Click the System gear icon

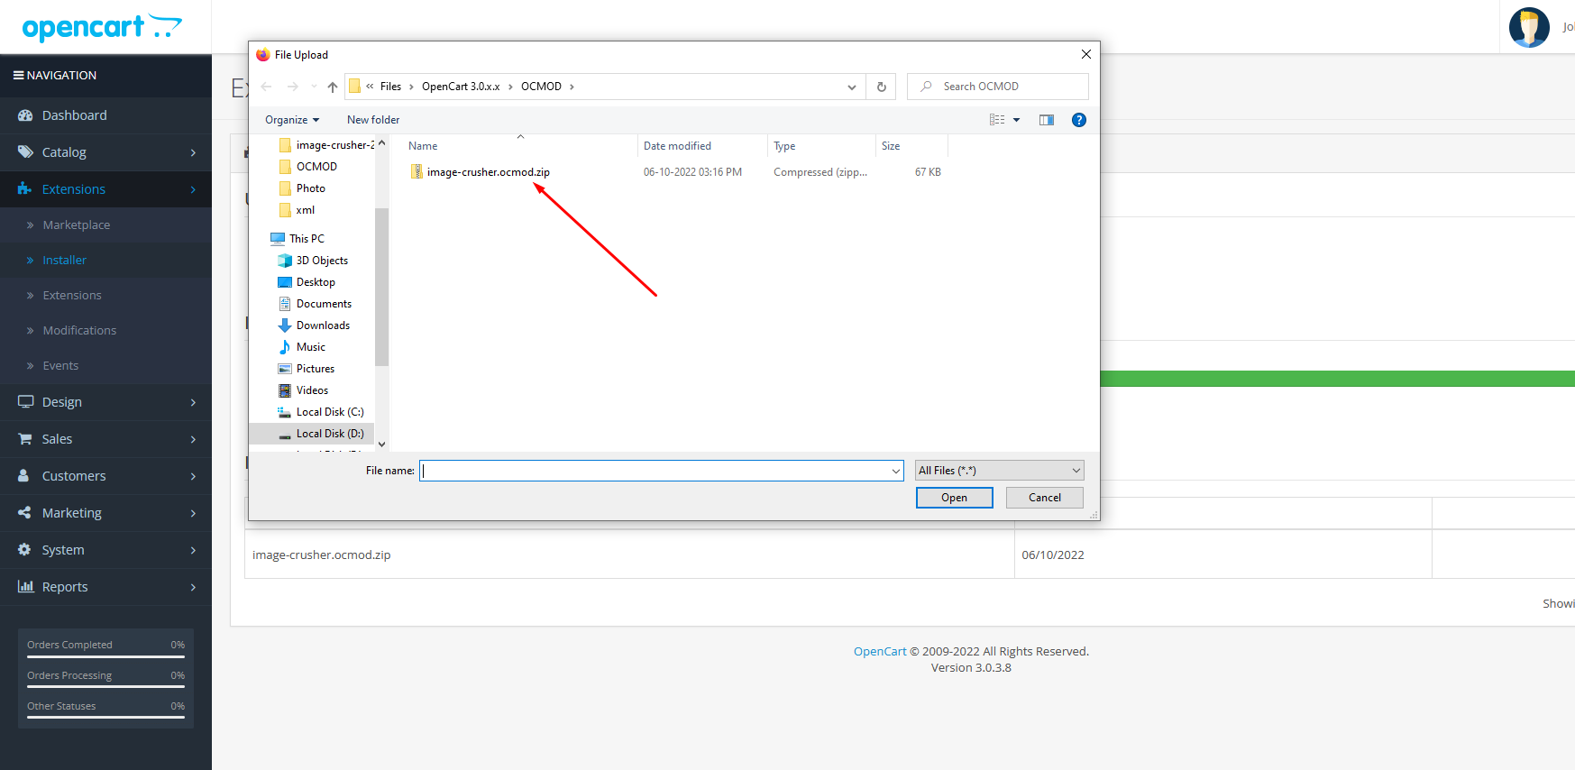24,550
